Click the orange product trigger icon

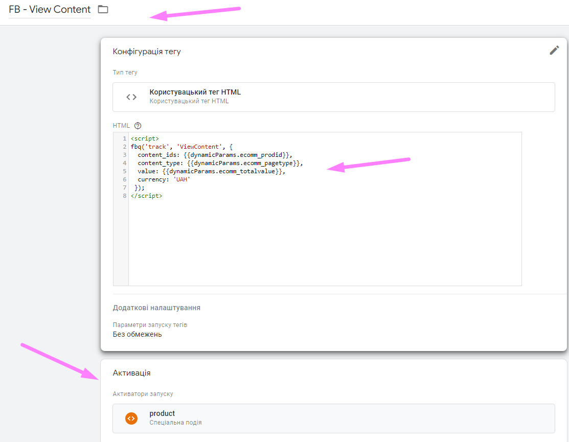[x=131, y=418]
